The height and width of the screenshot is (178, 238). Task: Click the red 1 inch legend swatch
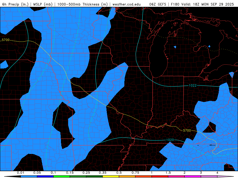(x=160, y=177)
